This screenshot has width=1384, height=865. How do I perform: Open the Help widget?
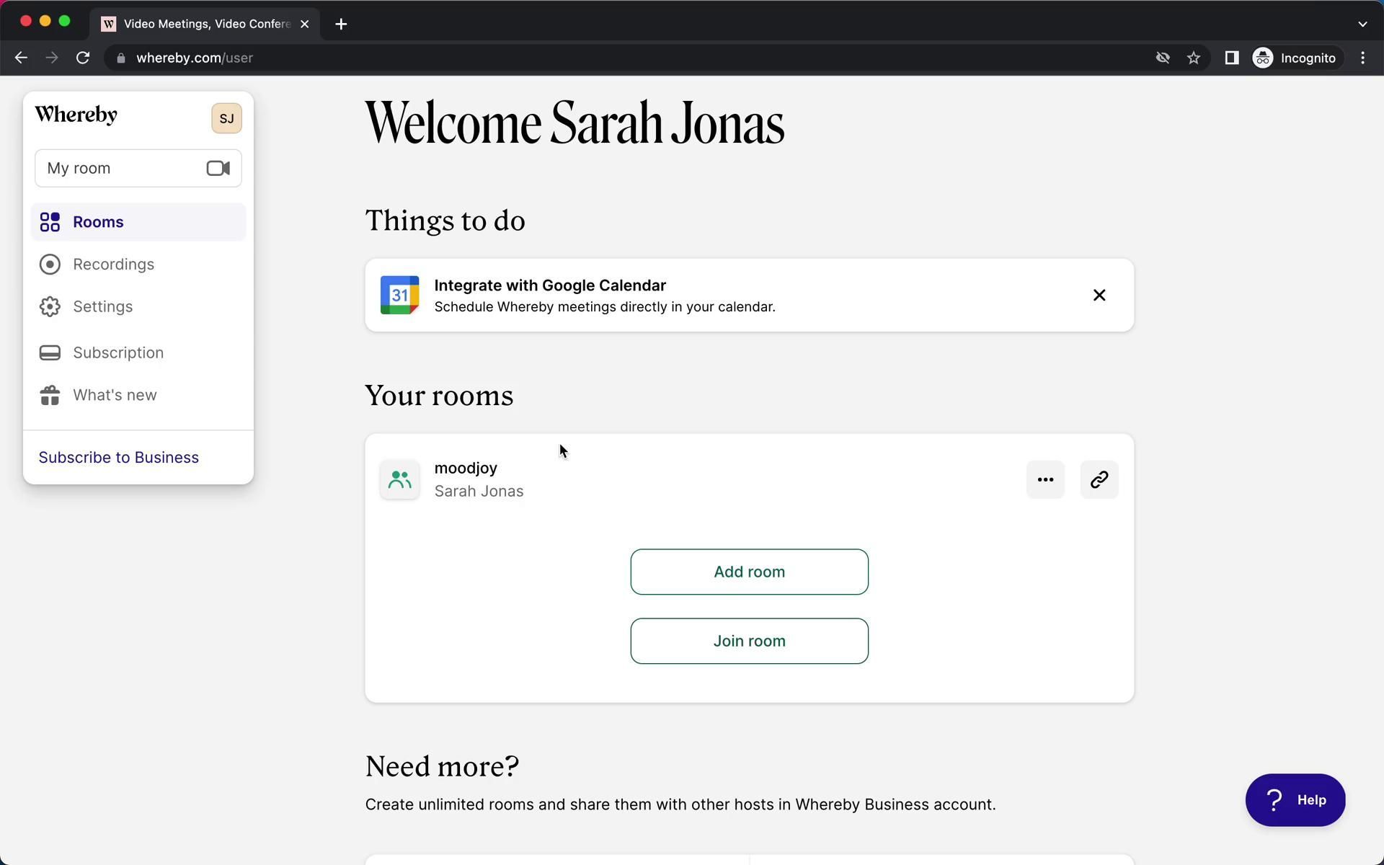pos(1295,799)
